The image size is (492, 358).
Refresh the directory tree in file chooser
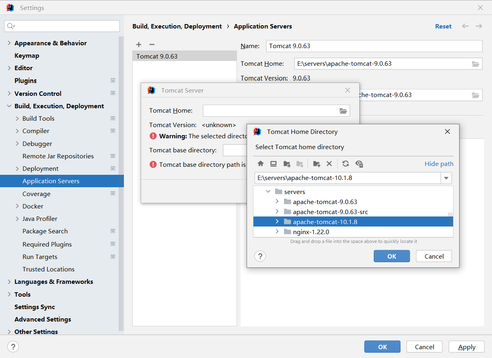click(x=346, y=164)
